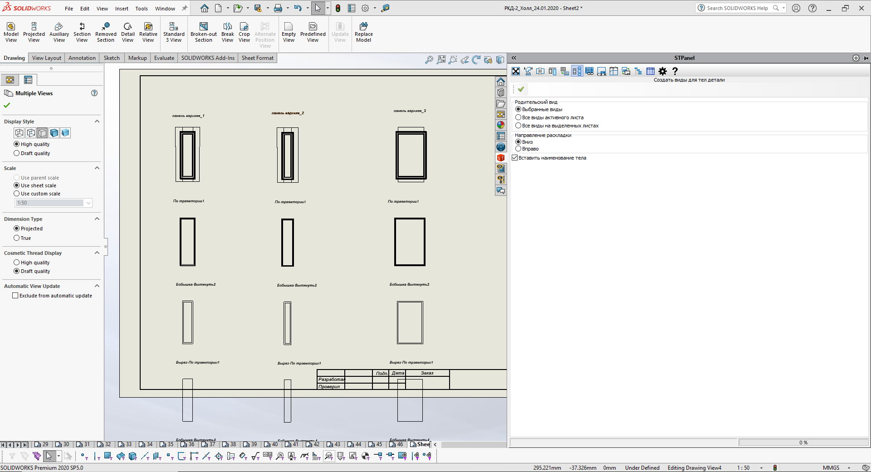871x472 pixels.
Task: Click the Predefined View tool
Action: [313, 32]
